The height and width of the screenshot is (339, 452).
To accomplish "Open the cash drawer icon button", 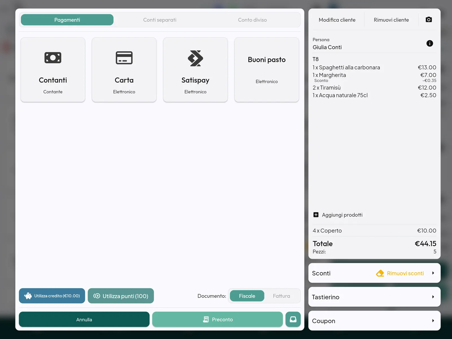I will tap(293, 319).
